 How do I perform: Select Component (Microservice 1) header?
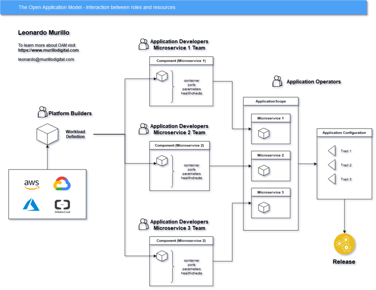(x=181, y=61)
